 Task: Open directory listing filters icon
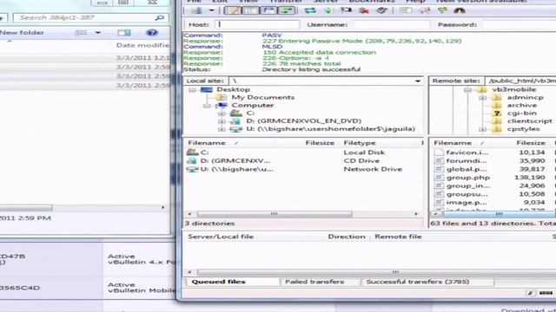[x=406, y=10]
